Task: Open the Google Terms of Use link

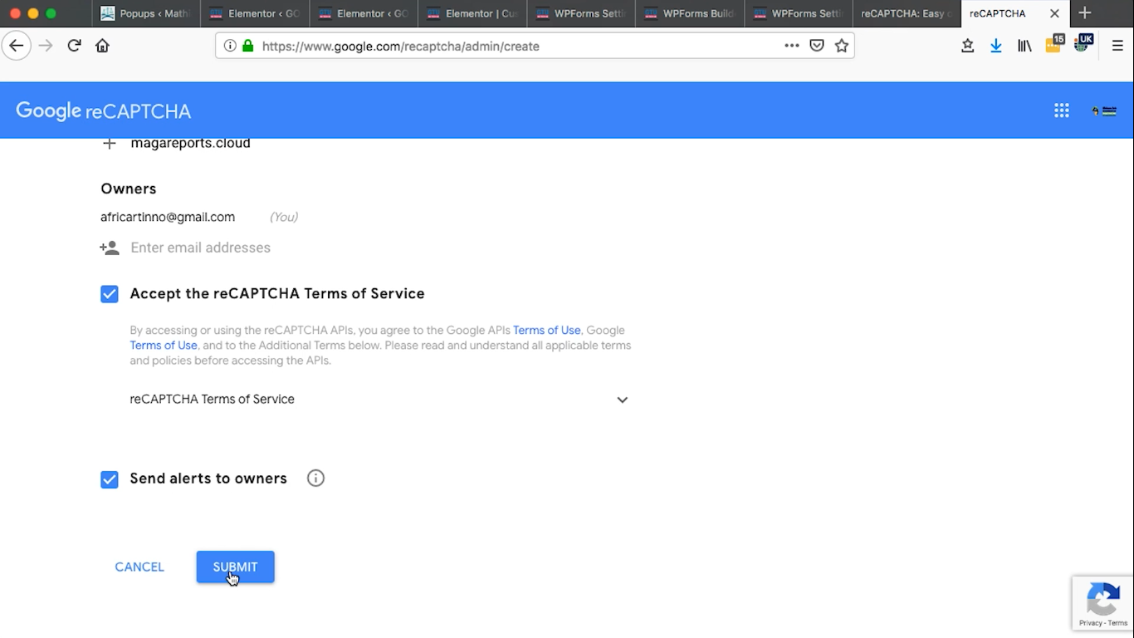Action: click(164, 346)
